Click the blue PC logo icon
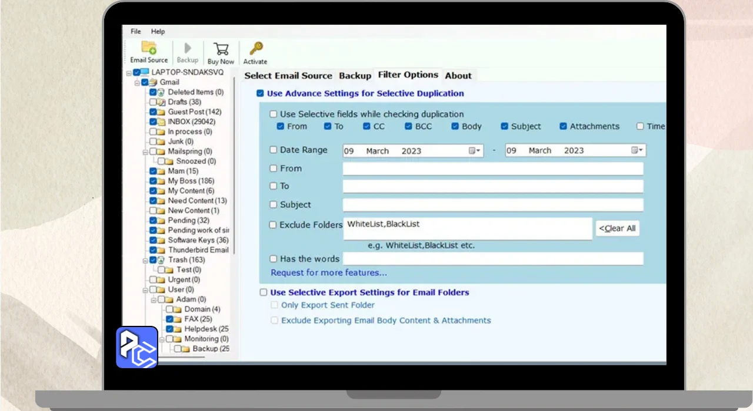753x411 pixels. tap(137, 347)
